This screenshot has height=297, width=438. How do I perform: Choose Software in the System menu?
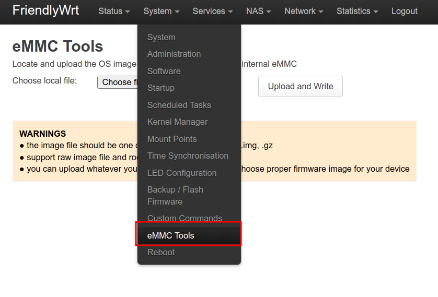[x=164, y=71]
